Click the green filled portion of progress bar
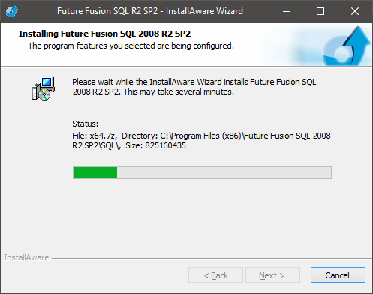Image resolution: width=373 pixels, height=294 pixels. pos(95,172)
